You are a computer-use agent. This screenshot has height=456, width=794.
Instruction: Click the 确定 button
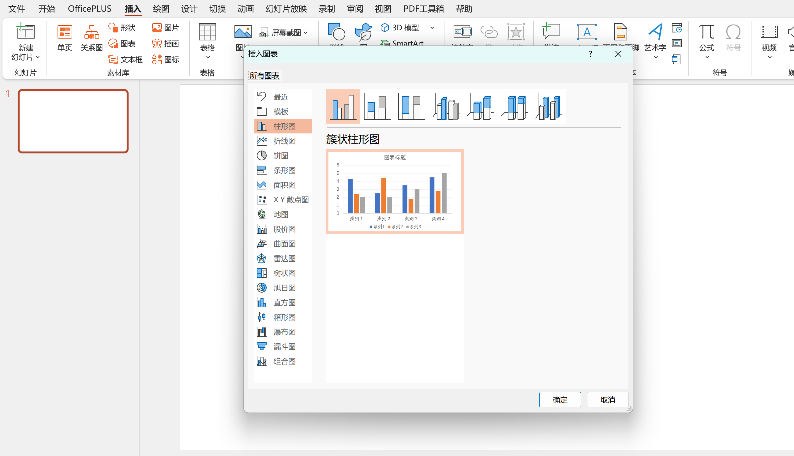pyautogui.click(x=560, y=400)
